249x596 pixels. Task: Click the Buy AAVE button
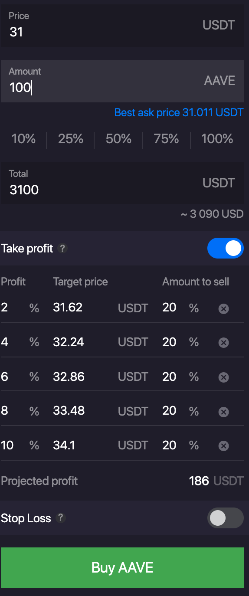122,568
